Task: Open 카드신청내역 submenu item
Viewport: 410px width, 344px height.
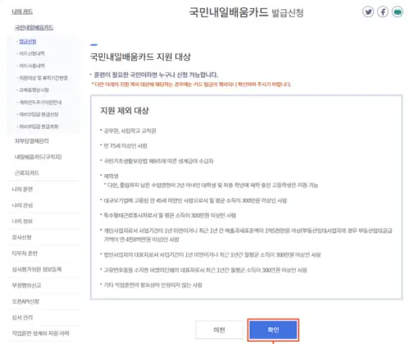Action: tap(31, 53)
